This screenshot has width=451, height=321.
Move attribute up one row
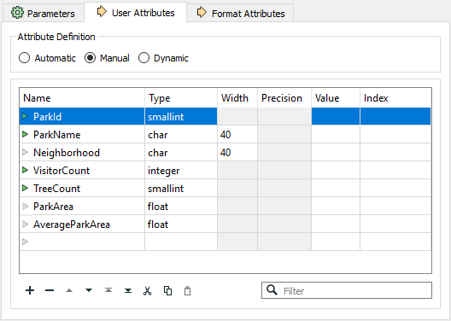tap(69, 290)
